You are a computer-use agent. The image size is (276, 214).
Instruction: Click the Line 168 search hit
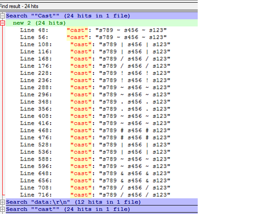95,59
